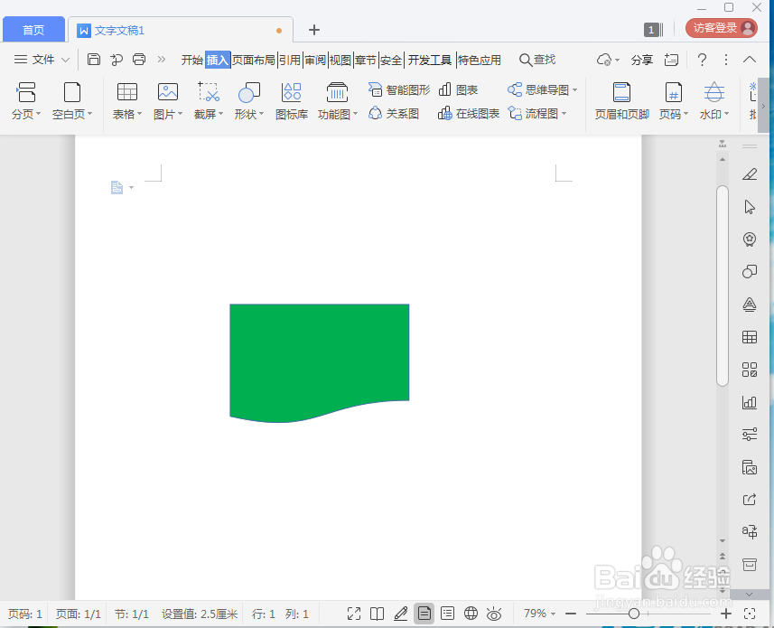The width and height of the screenshot is (774, 628).
Task: Insert a 关系图 relationship diagram
Action: [x=394, y=114]
